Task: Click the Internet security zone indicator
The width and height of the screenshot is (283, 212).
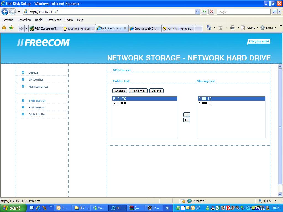Action: [196, 201]
